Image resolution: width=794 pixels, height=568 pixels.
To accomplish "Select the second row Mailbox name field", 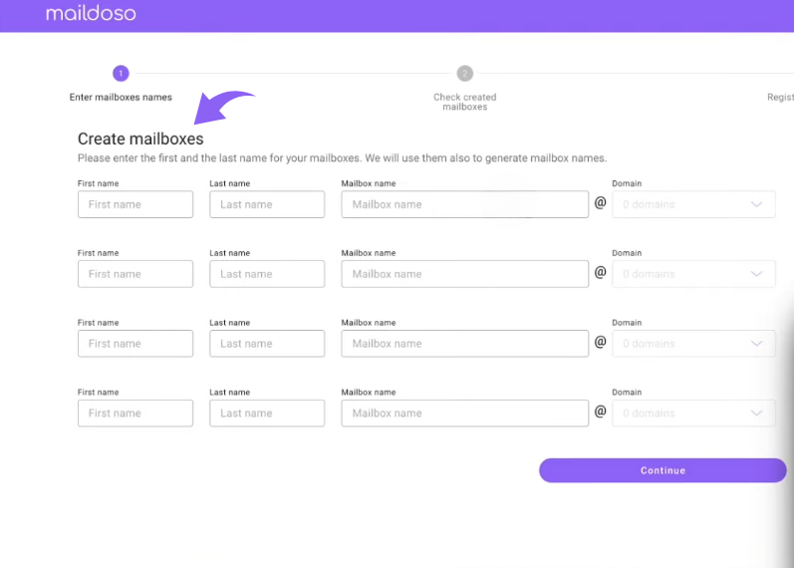I will pyautogui.click(x=464, y=274).
